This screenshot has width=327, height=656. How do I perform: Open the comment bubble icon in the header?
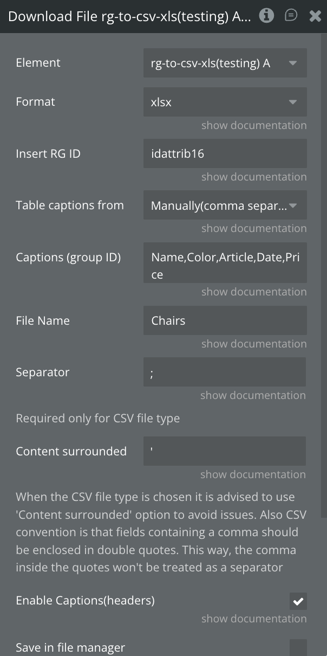[291, 16]
